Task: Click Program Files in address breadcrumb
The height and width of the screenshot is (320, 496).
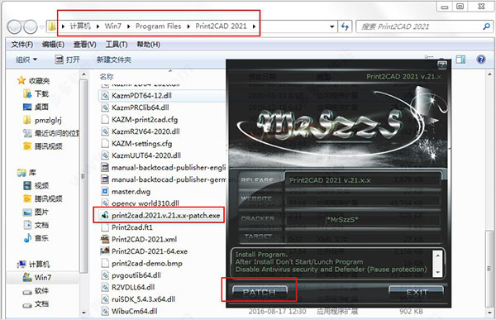Action: [x=159, y=26]
